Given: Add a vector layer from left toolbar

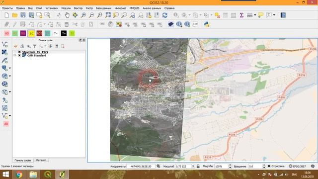Looking at the screenshot, I should (4, 44).
